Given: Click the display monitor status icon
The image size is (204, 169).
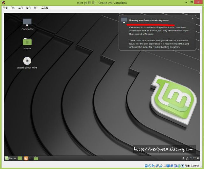Looking at the screenshot, I should 168,166.
